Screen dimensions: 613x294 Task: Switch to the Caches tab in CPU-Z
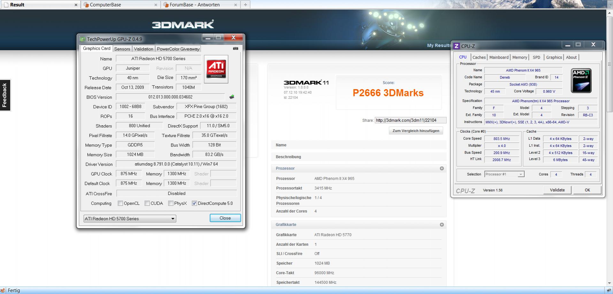(x=479, y=57)
